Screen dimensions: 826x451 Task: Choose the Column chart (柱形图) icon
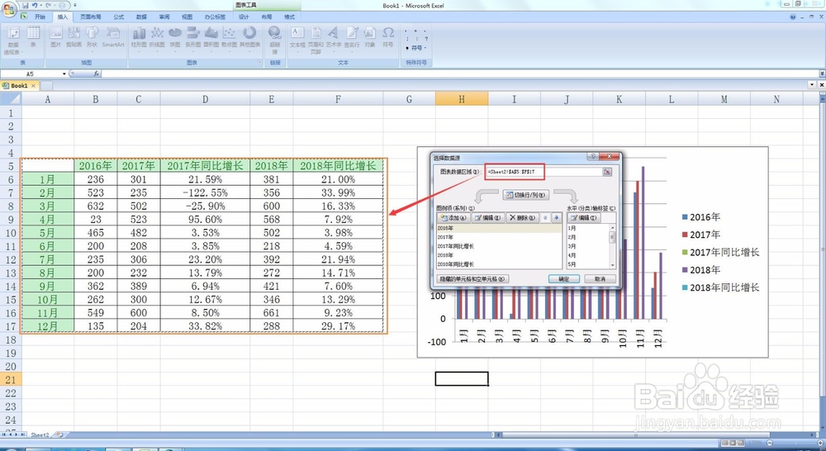click(139, 38)
